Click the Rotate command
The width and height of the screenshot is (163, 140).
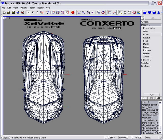click(x=146, y=37)
